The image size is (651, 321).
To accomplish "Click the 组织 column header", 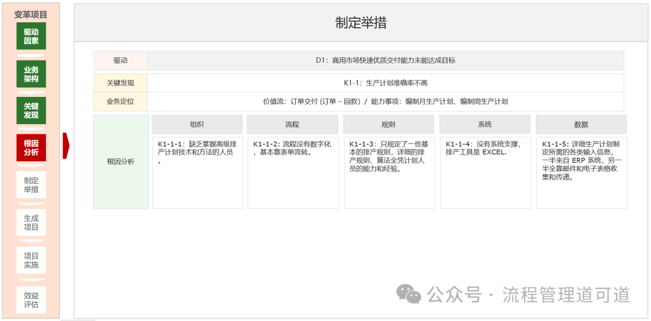I will pos(197,125).
